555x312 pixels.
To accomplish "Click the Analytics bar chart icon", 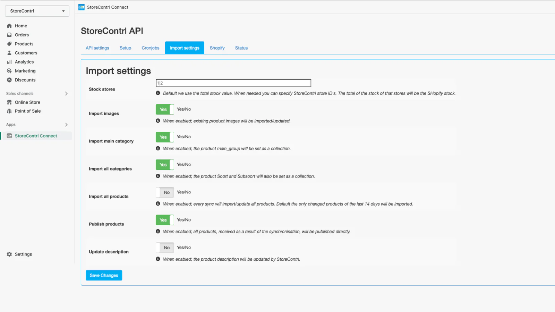I will pos(9,62).
